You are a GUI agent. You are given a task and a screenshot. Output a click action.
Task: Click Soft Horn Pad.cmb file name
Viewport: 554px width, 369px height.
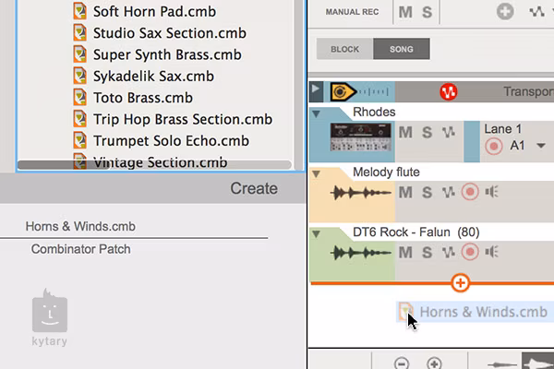point(154,12)
